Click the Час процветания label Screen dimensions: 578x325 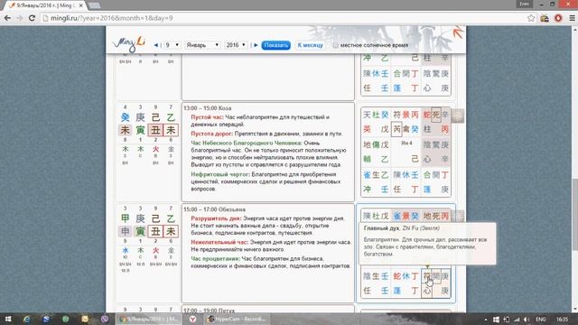[x=216, y=259]
